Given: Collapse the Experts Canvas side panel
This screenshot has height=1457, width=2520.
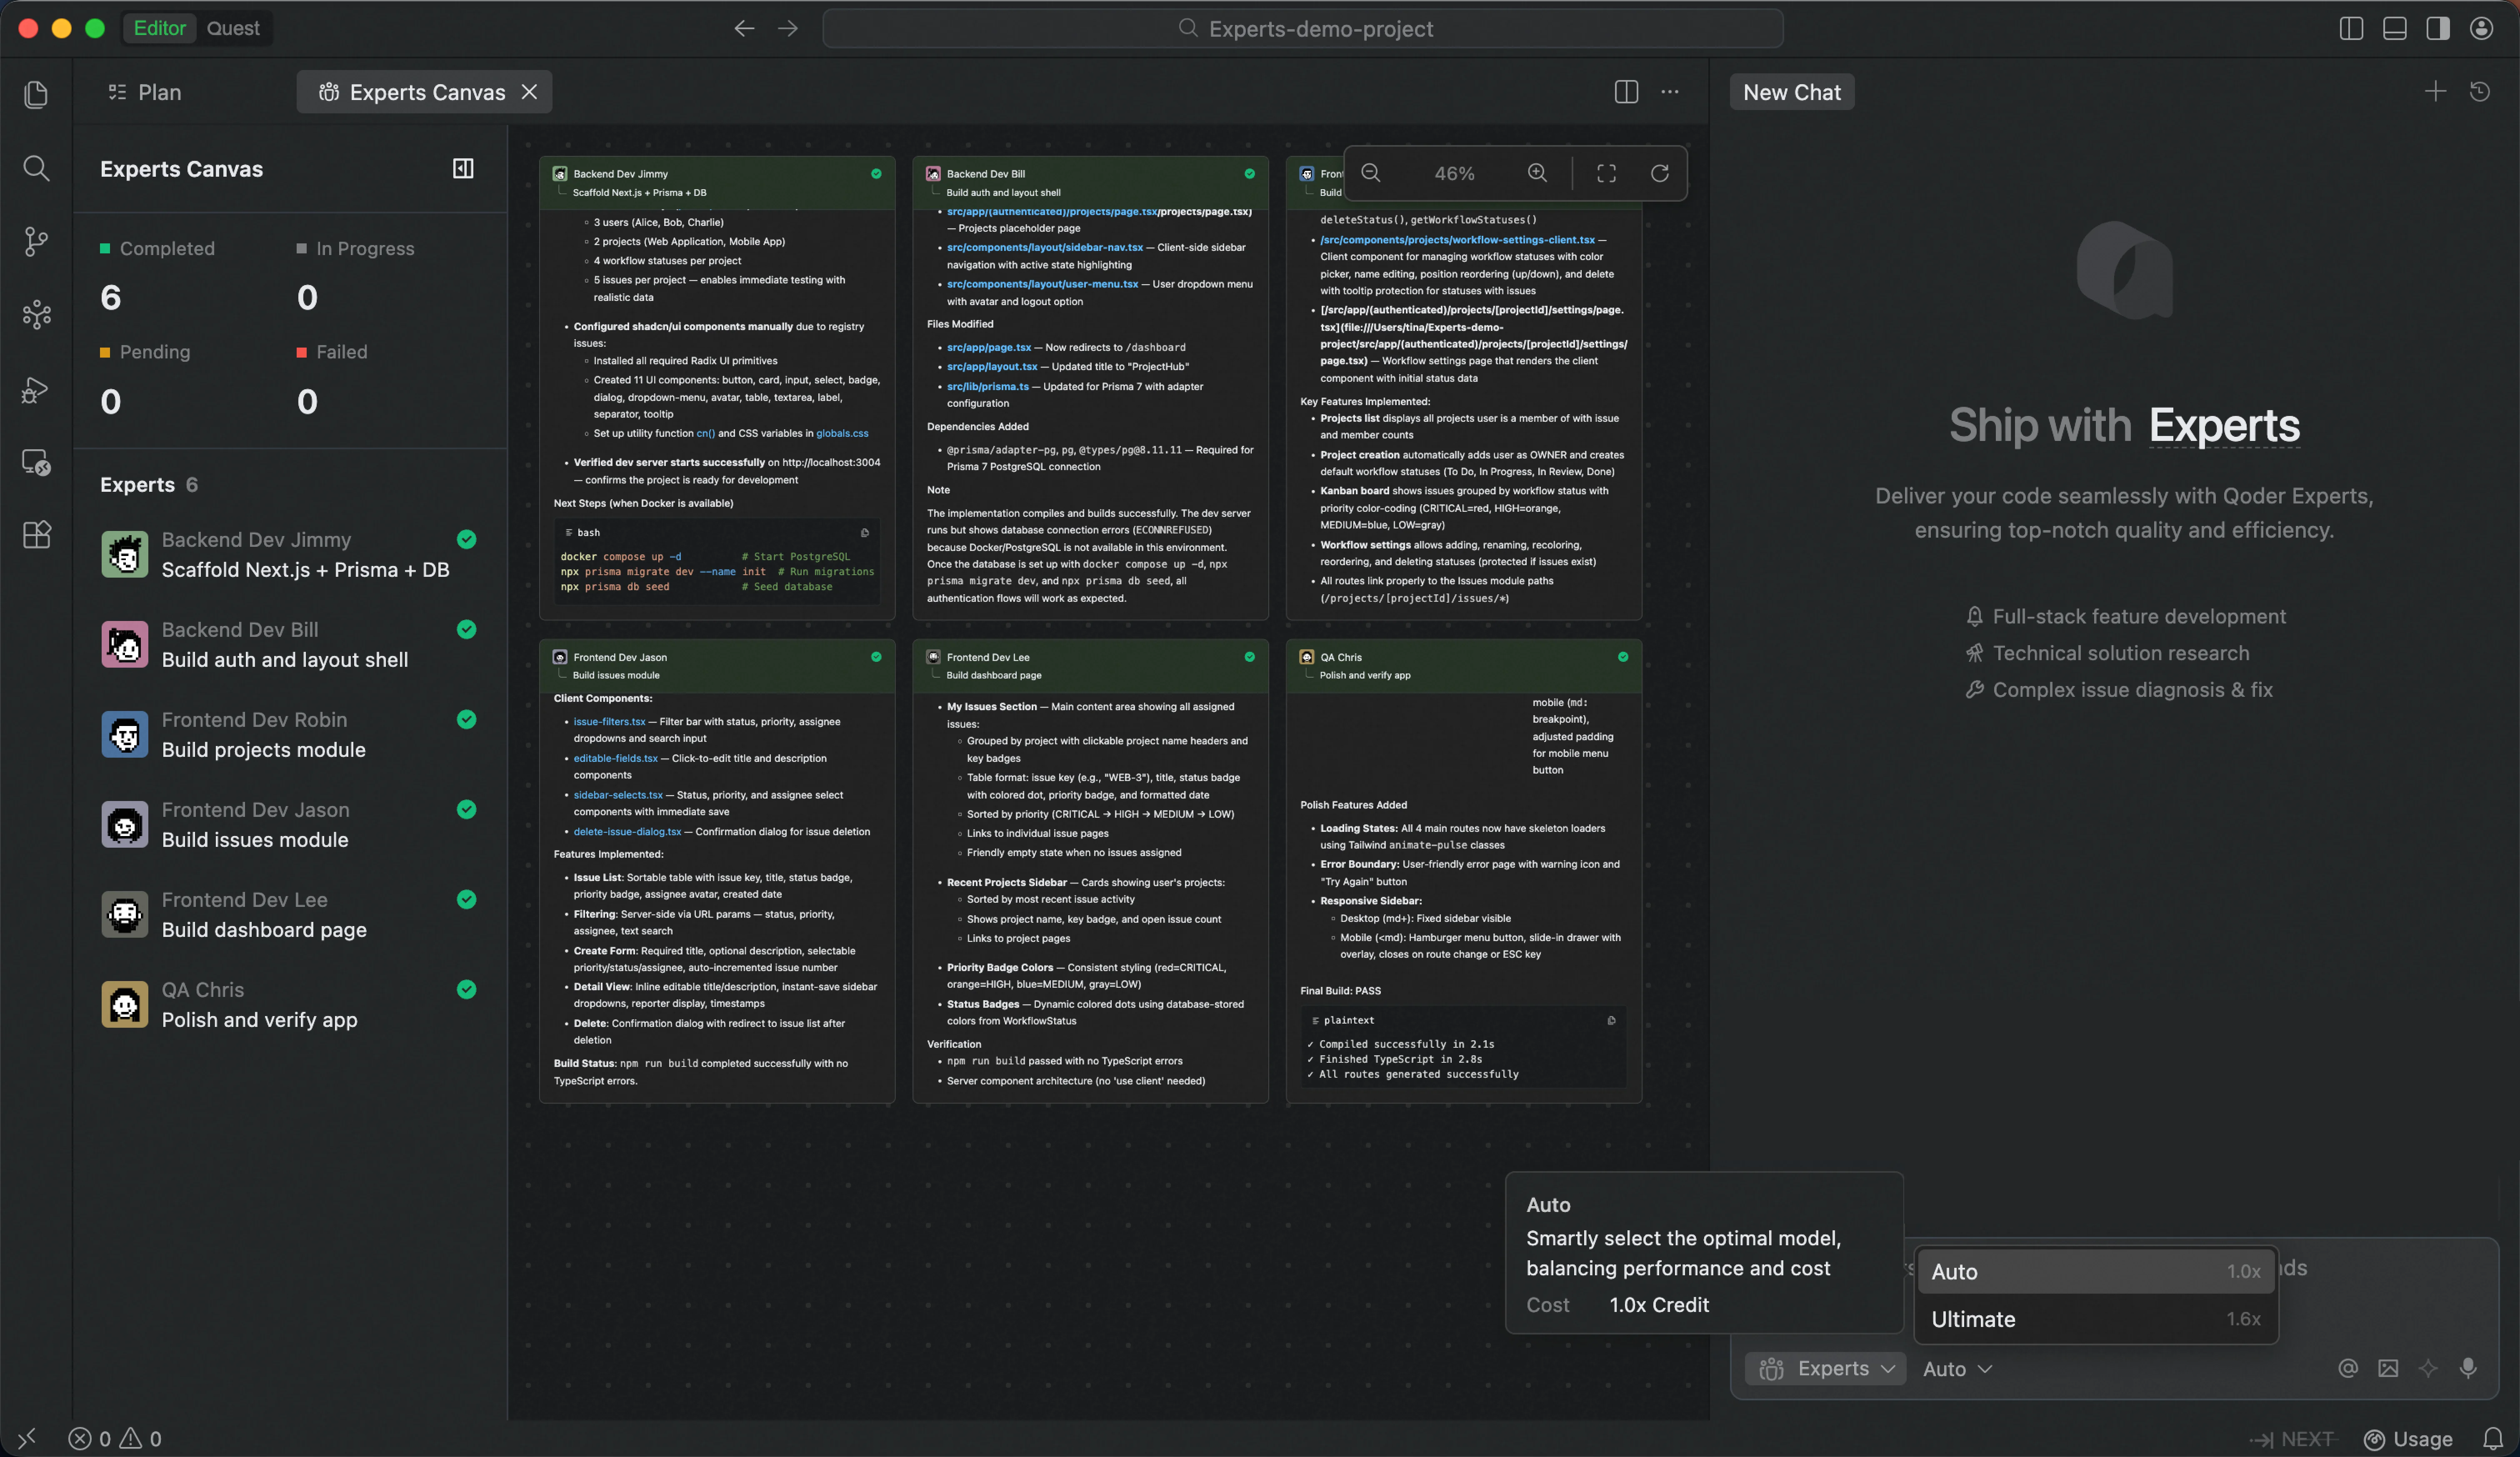Looking at the screenshot, I should click(463, 168).
